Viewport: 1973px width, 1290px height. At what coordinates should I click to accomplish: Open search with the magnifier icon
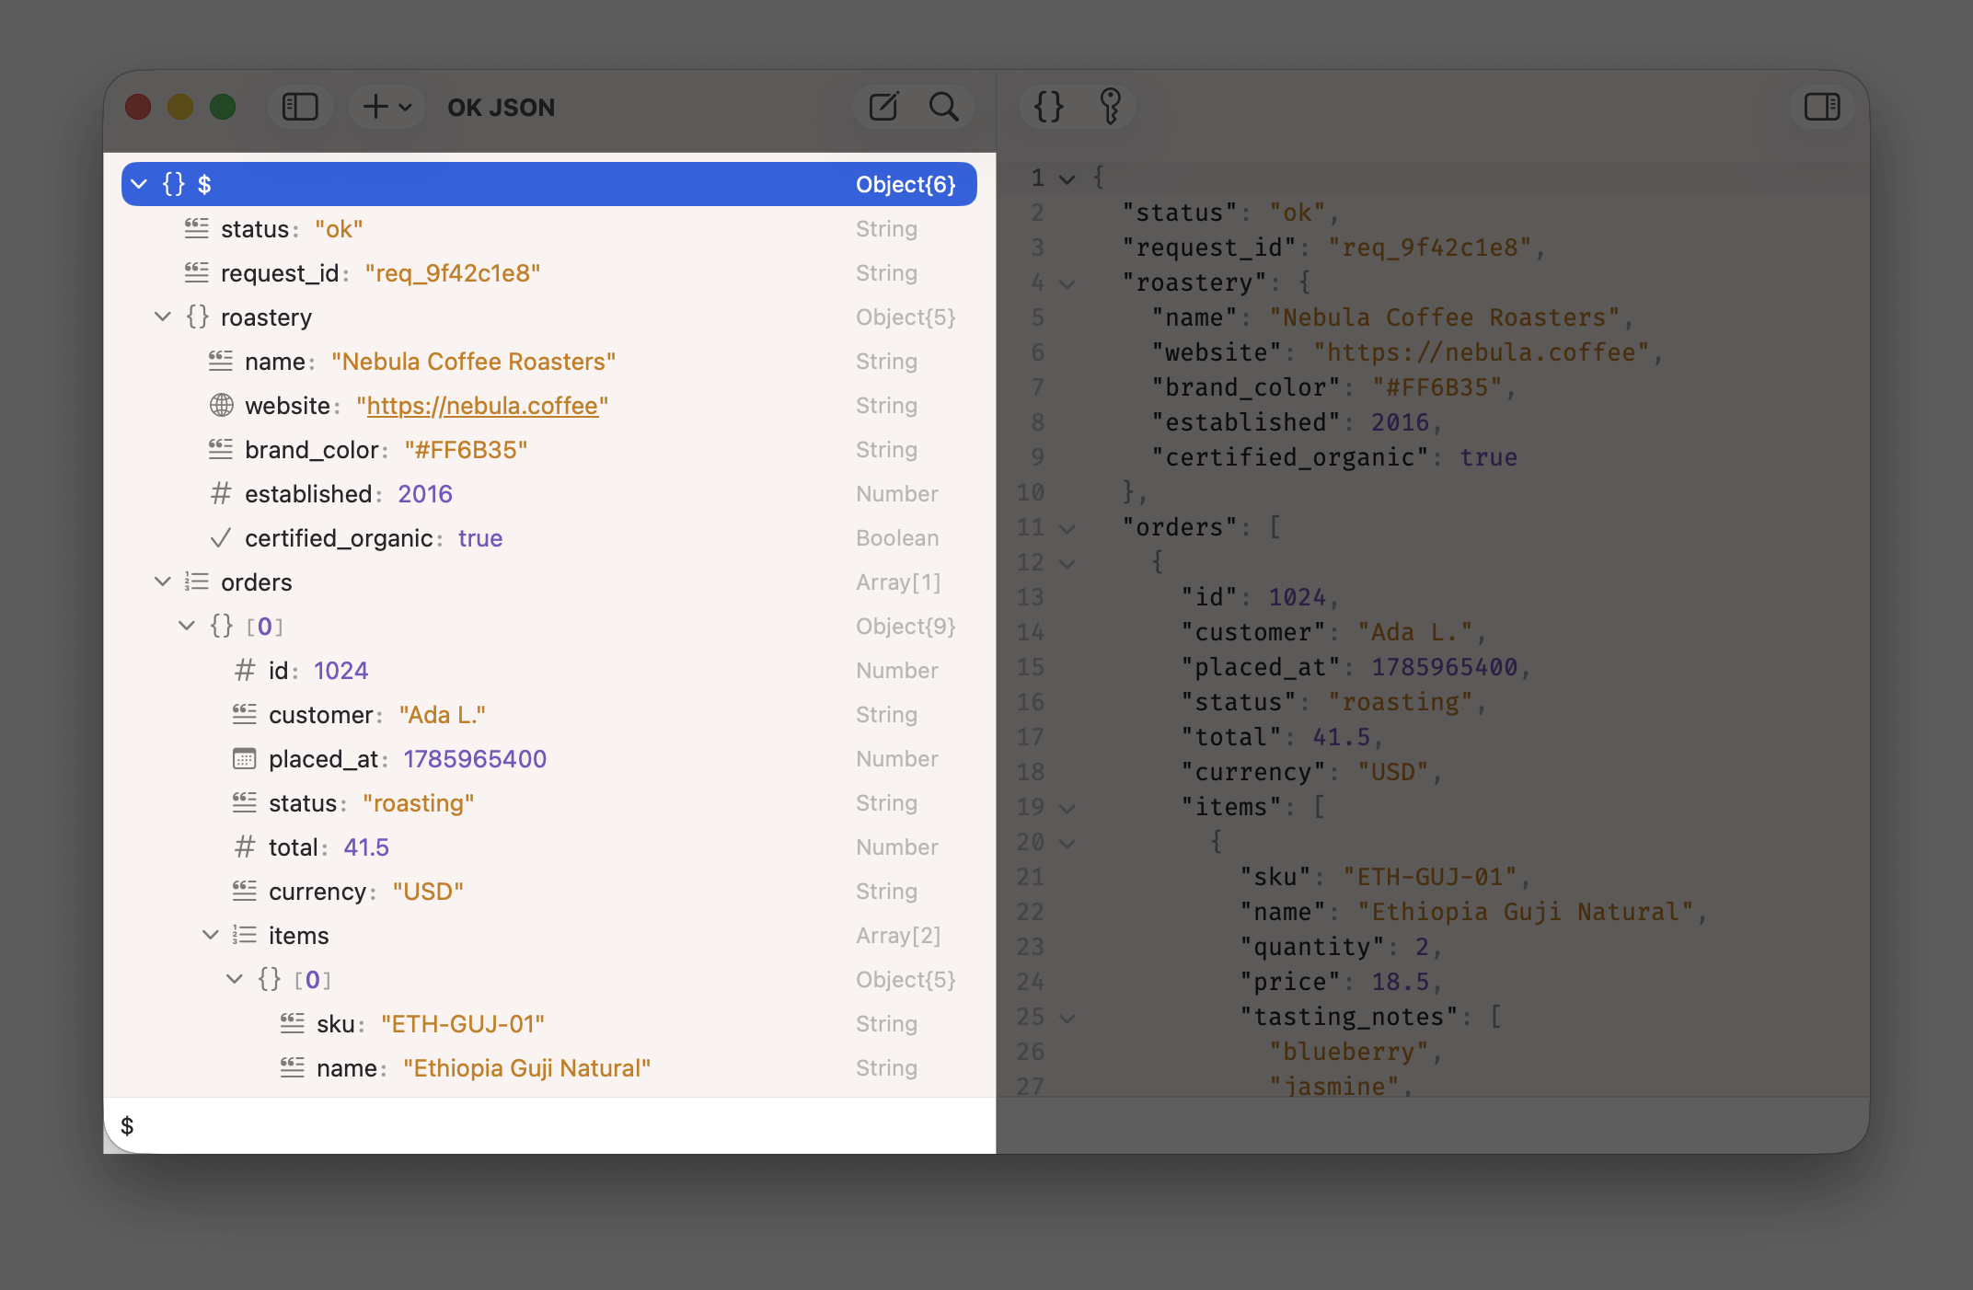tap(944, 107)
